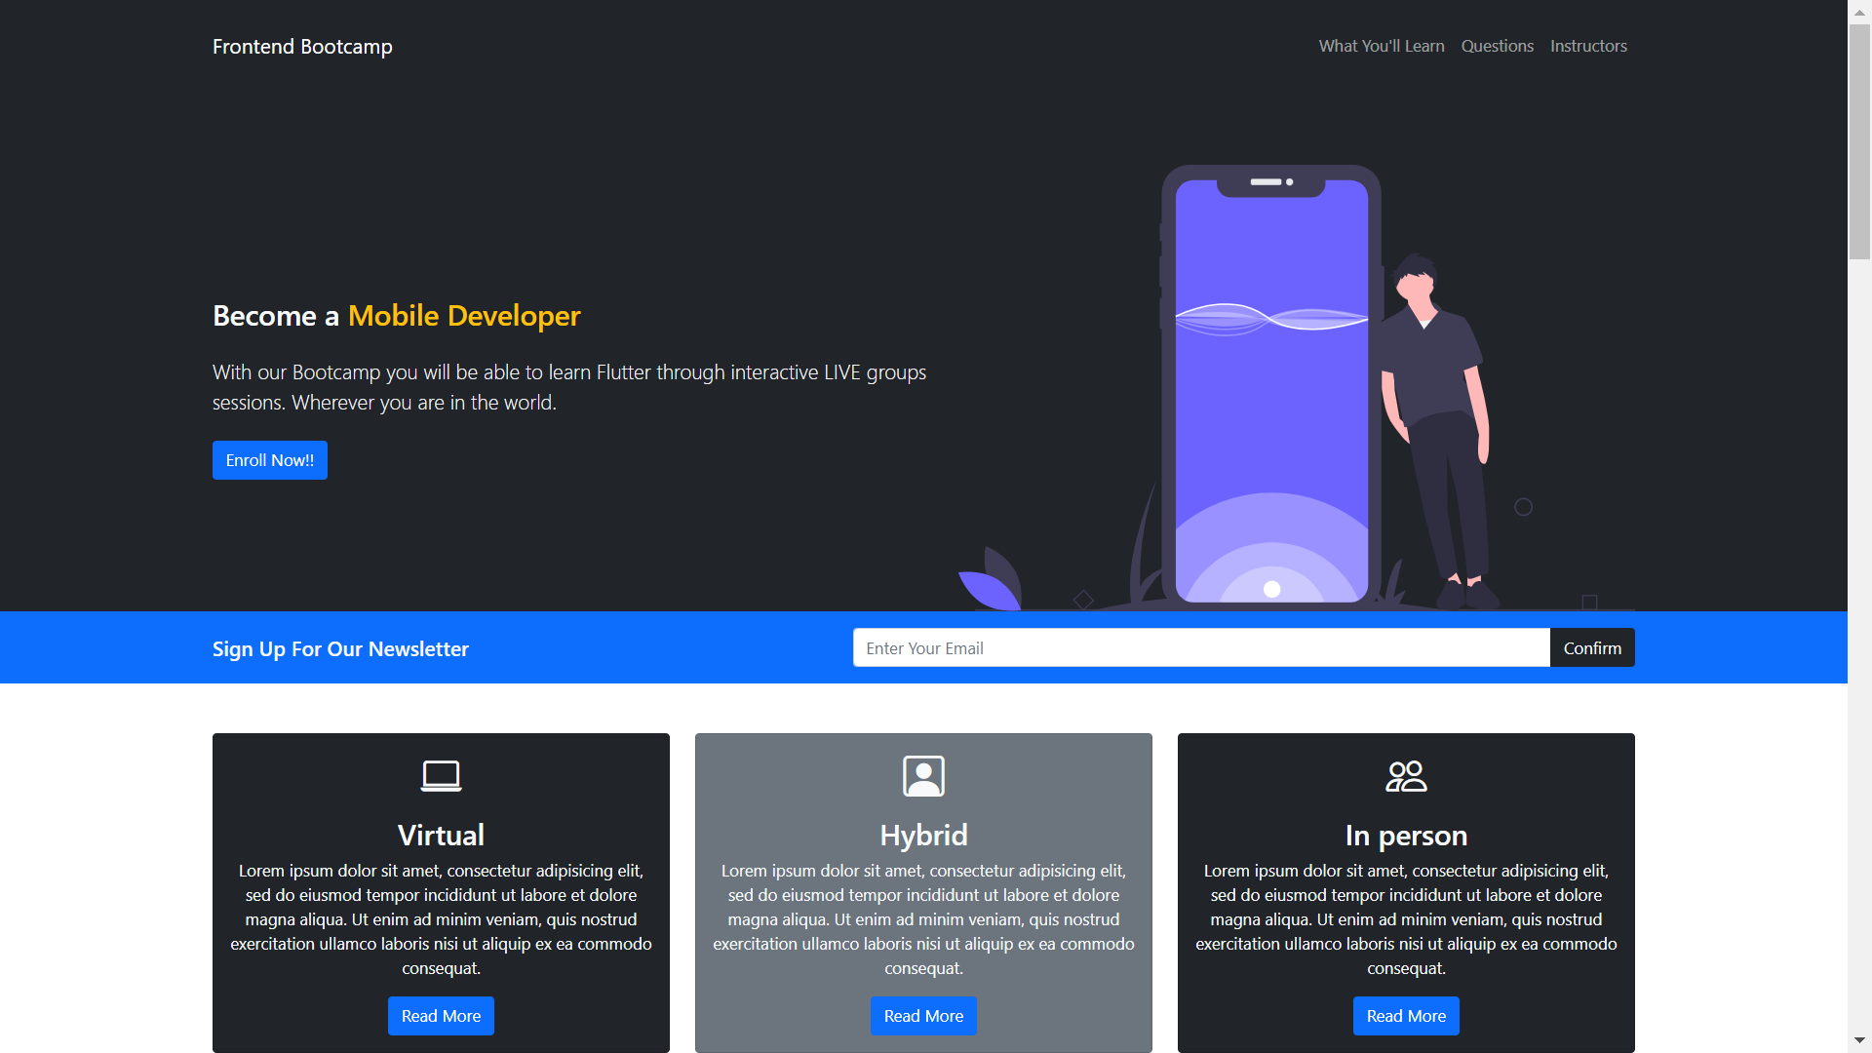
Task: Read more about the Hybrid option
Action: click(923, 1015)
